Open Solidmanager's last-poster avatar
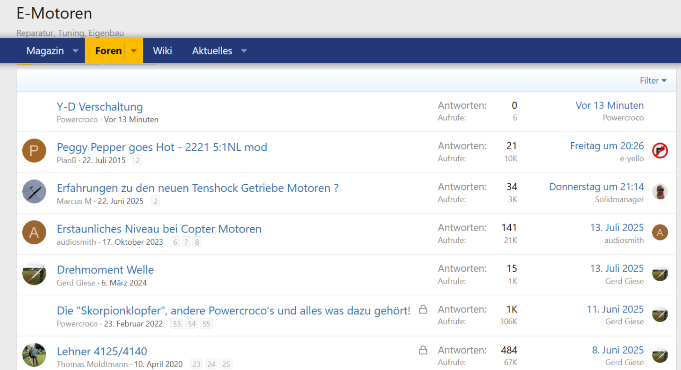 coord(660,191)
